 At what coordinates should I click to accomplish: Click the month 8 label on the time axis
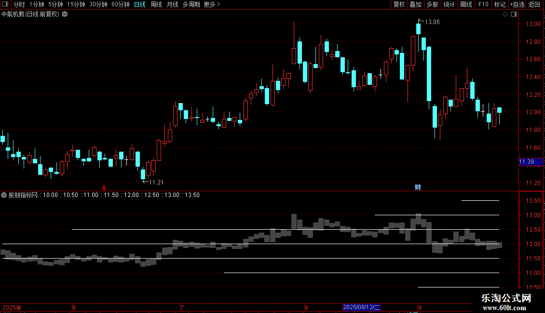(x=306, y=307)
